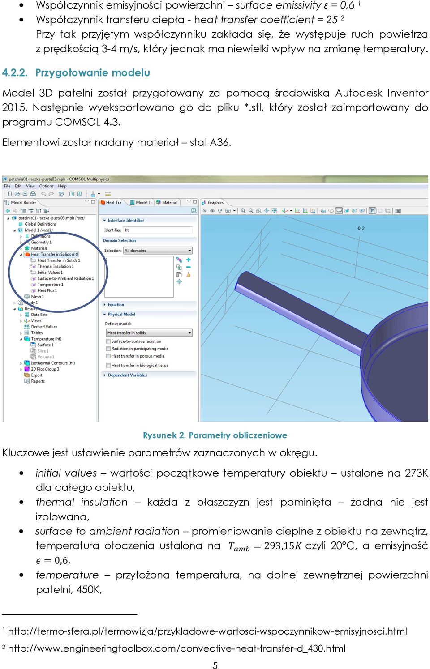Click the Zoom Extents icon in Graphics

[274, 210]
